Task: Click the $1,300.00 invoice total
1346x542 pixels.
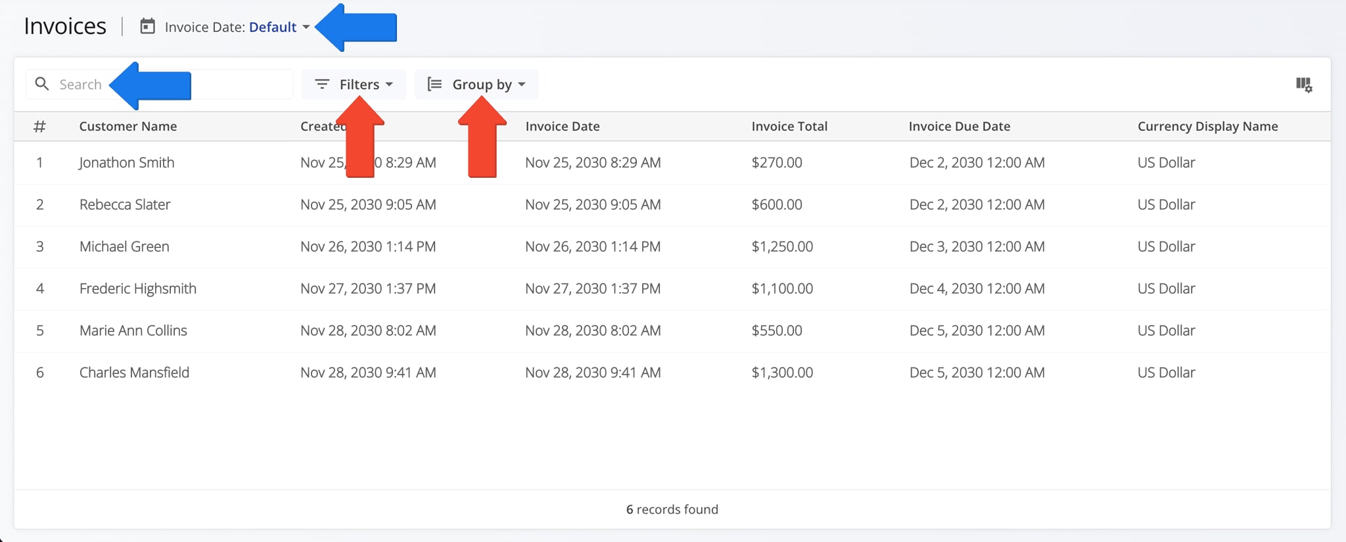Action: pyautogui.click(x=782, y=372)
